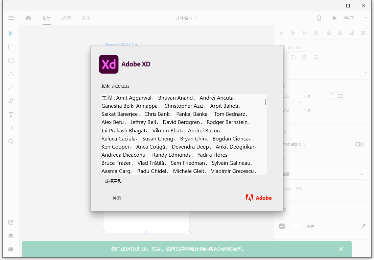Select the iPhone X/XS/11 Po – 1 artboard label
This screenshot has height=260, width=374.
click(124, 45)
